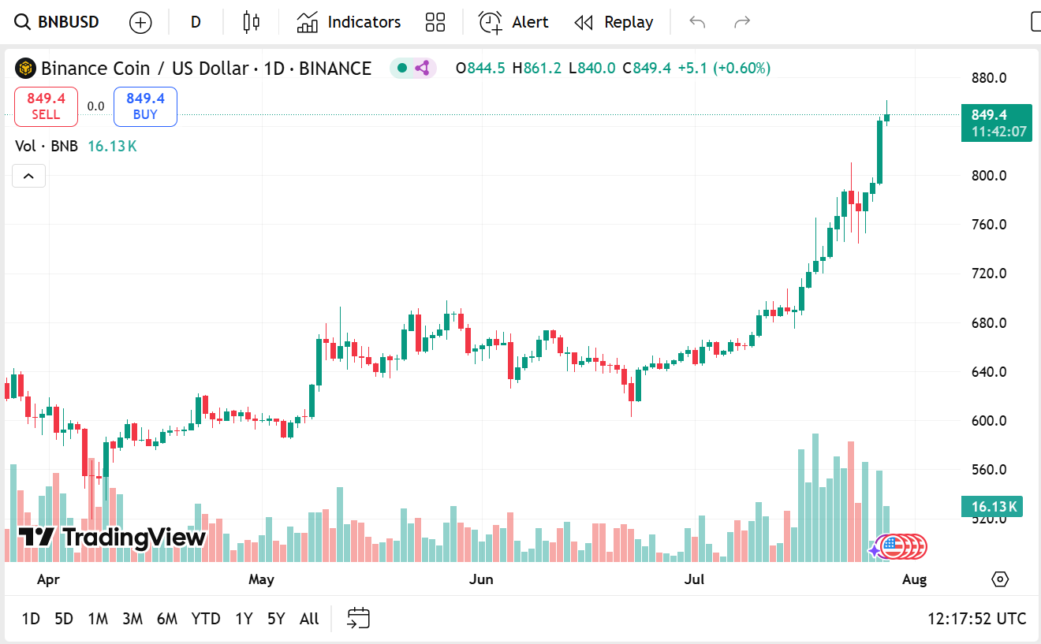Open the BNBUSD symbol search
Viewport: 1041px width, 644px height.
point(58,22)
